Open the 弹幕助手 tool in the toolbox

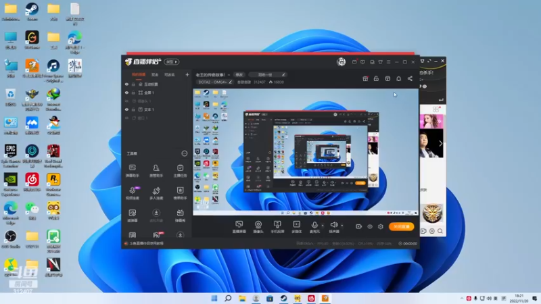coord(132,171)
